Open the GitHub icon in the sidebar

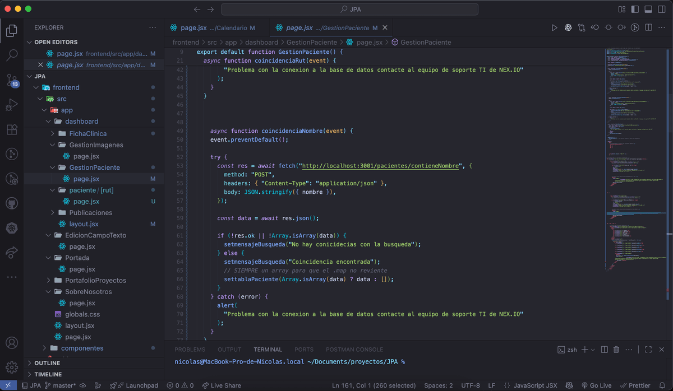(x=12, y=203)
